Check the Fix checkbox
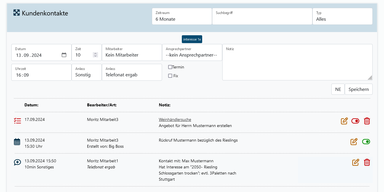Viewport: 384px width, 192px height. tap(170, 76)
